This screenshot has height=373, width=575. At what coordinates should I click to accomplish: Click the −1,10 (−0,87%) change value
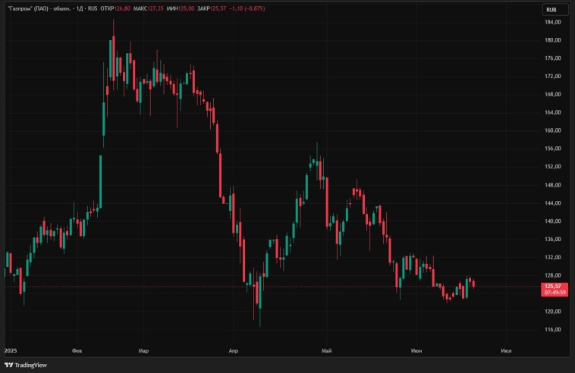(247, 8)
